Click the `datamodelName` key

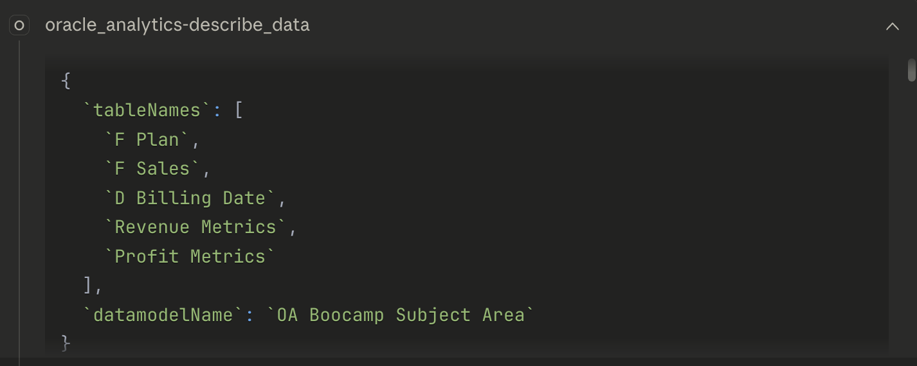163,315
